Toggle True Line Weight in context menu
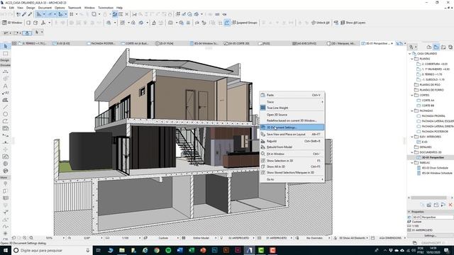454x255 pixels. point(292,108)
